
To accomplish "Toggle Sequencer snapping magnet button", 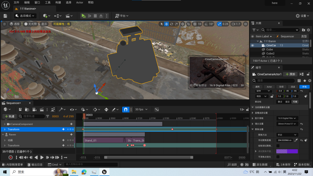I will point(126,109).
